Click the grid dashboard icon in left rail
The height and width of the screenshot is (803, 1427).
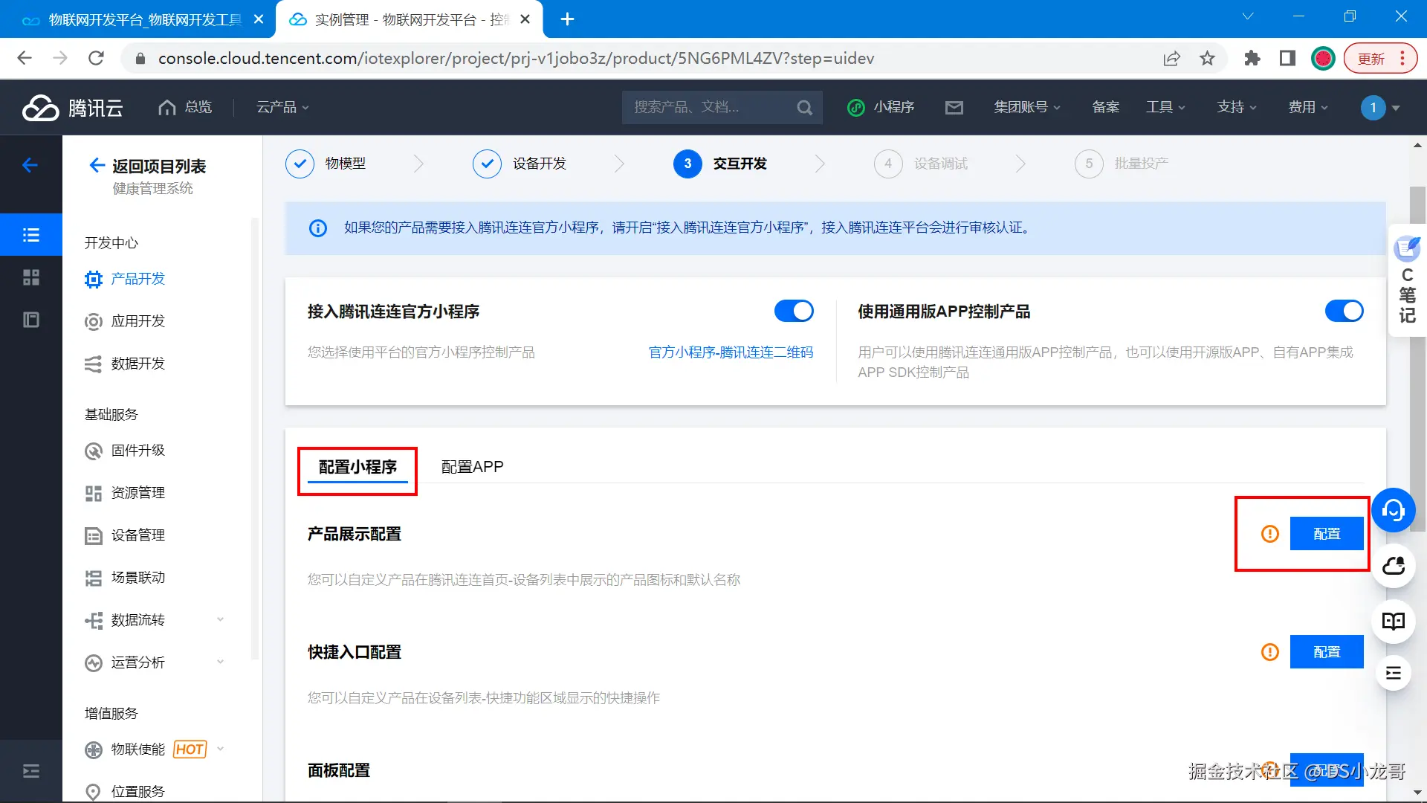point(30,277)
